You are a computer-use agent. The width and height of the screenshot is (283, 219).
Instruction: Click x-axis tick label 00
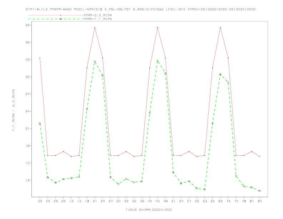(x=40, y=201)
